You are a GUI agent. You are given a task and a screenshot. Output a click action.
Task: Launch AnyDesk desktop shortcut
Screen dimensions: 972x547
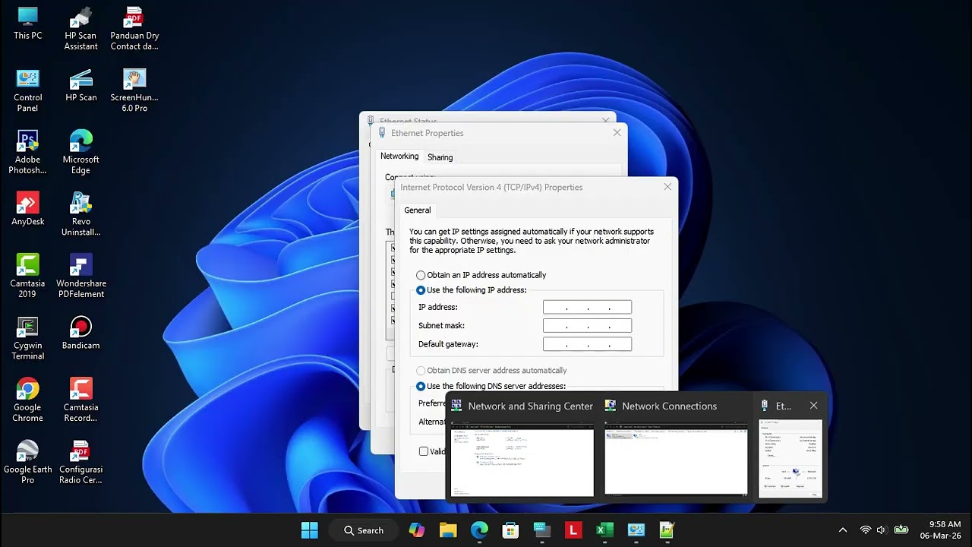coord(27,209)
